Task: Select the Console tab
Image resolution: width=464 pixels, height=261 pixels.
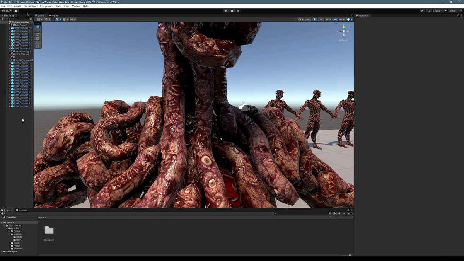Action: click(22, 210)
